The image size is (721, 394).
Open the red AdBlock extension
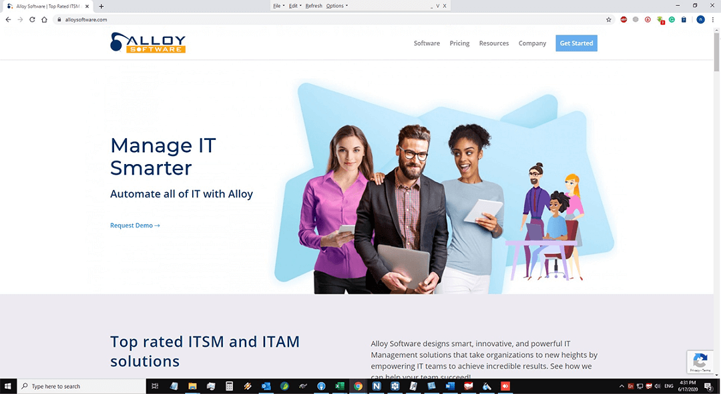point(624,19)
